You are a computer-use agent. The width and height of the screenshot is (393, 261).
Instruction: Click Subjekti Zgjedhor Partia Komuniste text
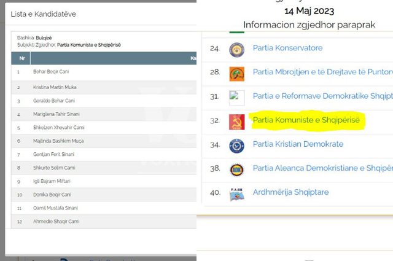tap(69, 45)
